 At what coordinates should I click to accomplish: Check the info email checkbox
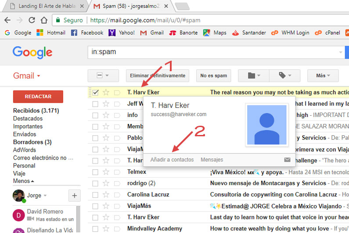coord(95,115)
